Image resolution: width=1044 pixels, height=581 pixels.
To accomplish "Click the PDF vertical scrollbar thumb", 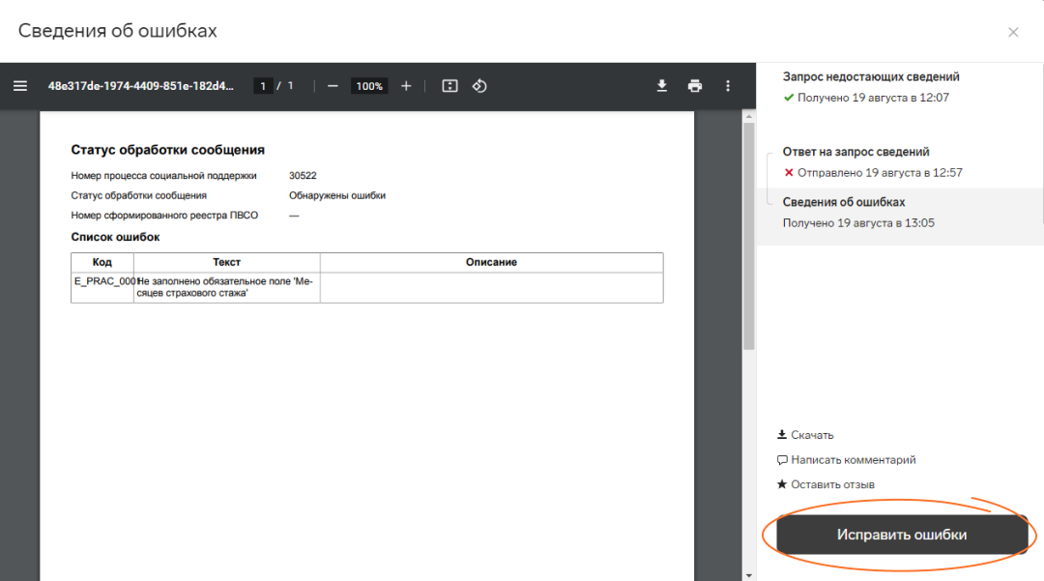I will (x=749, y=236).
